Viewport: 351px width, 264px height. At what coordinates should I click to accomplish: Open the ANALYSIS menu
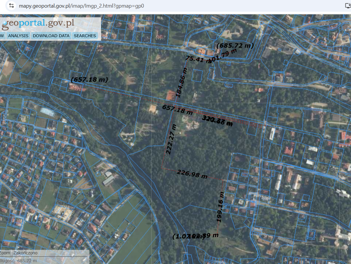[18, 35]
